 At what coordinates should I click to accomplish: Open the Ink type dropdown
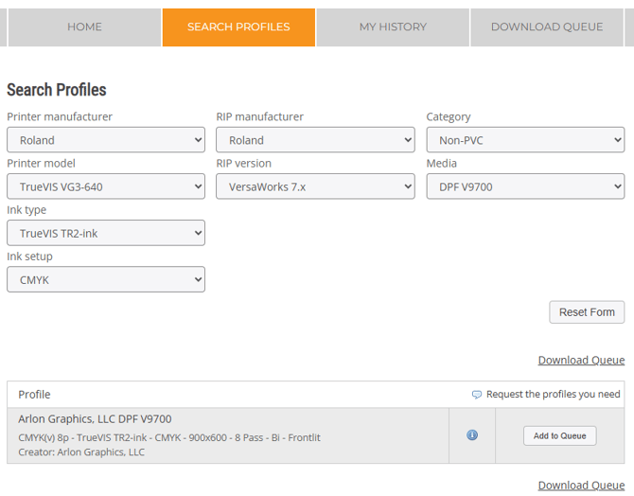pos(106,233)
